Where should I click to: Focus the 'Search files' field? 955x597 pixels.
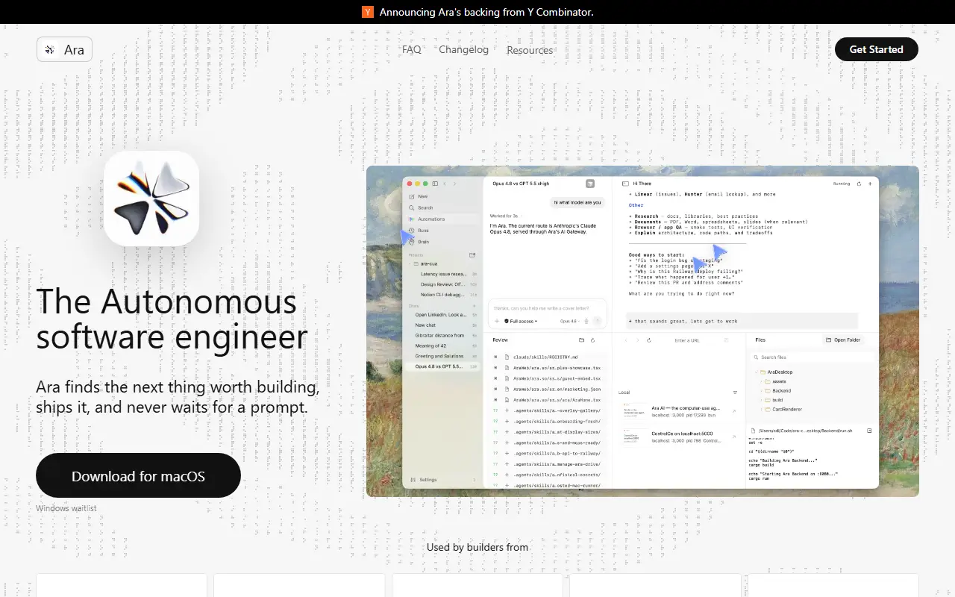coord(812,357)
